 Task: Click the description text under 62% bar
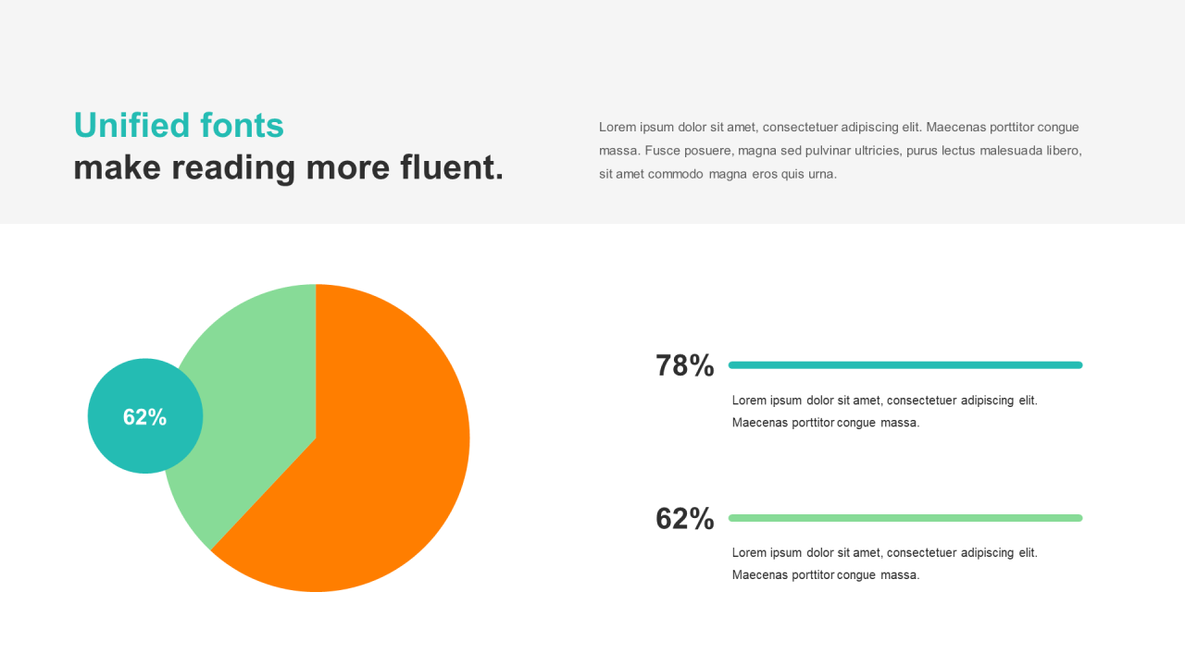tap(885, 563)
